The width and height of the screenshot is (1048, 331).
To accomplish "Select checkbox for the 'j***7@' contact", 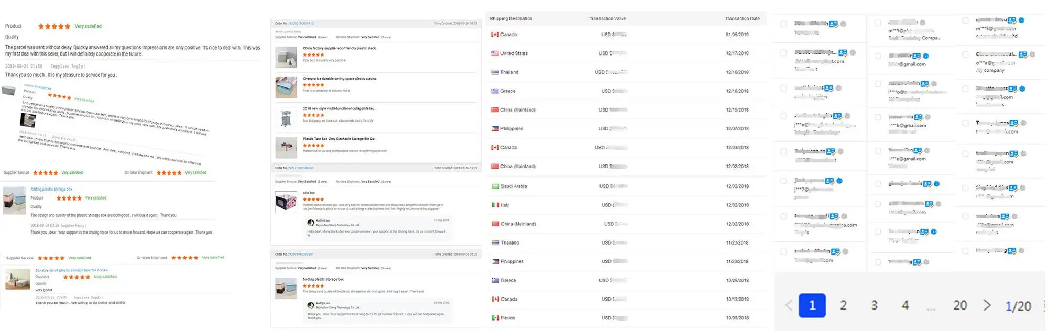I will point(783,181).
